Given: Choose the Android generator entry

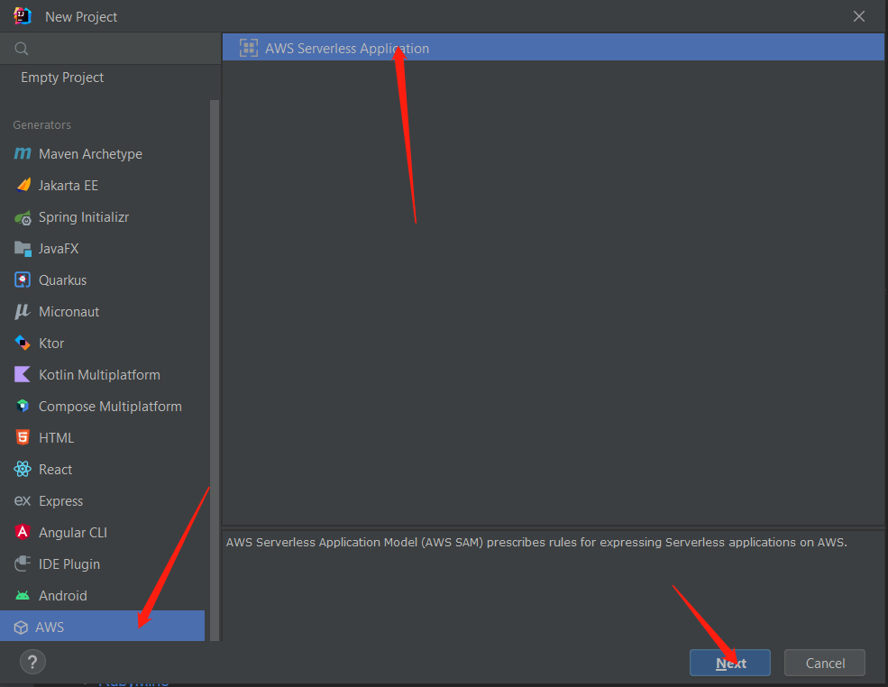Looking at the screenshot, I should point(62,596).
